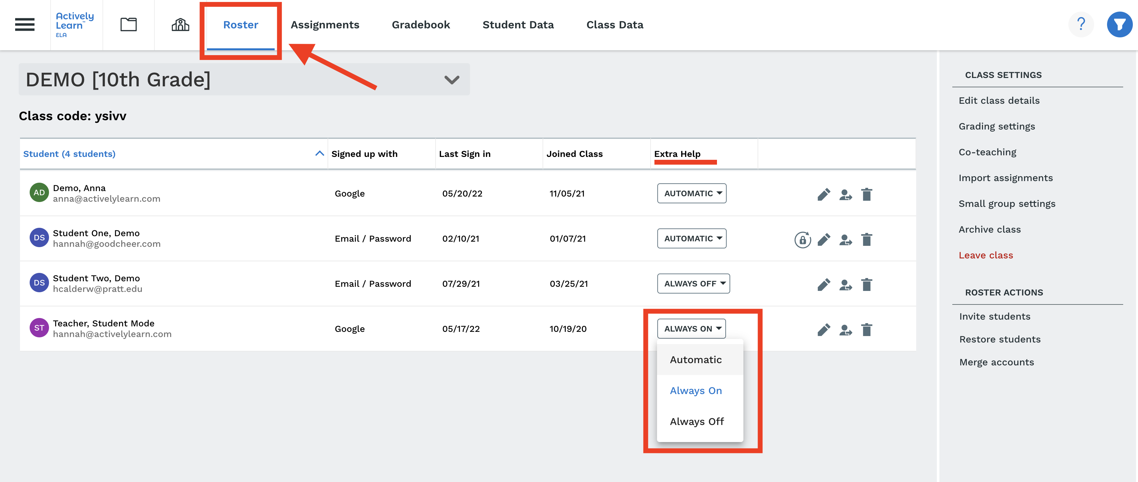Open Grading settings link
Image resolution: width=1138 pixels, height=482 pixels.
(996, 126)
